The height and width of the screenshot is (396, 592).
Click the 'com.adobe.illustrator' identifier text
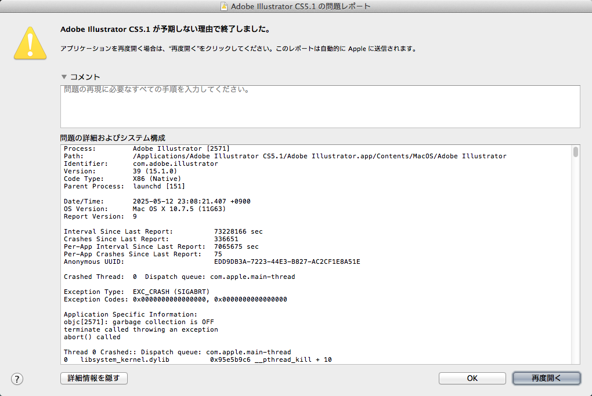click(x=175, y=164)
